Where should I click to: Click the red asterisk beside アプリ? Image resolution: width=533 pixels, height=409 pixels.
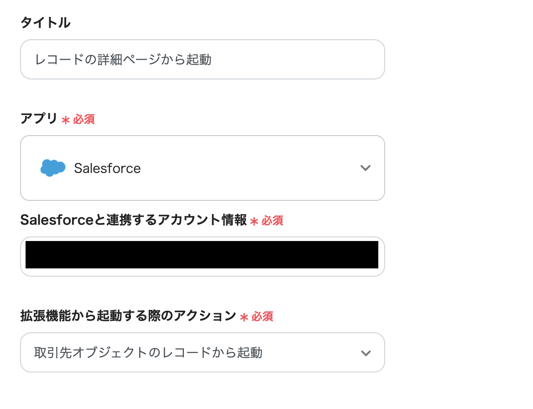click(x=66, y=120)
